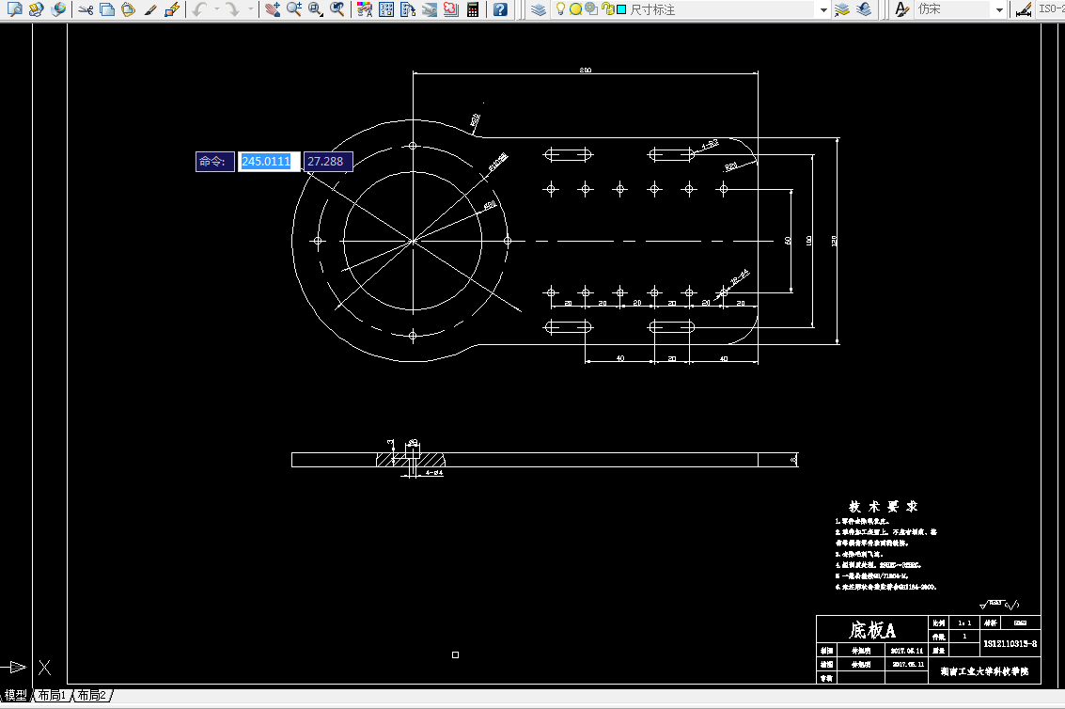The height and width of the screenshot is (709, 1065).
Task: Toggle the layer lock padlock icon
Action: (x=608, y=9)
